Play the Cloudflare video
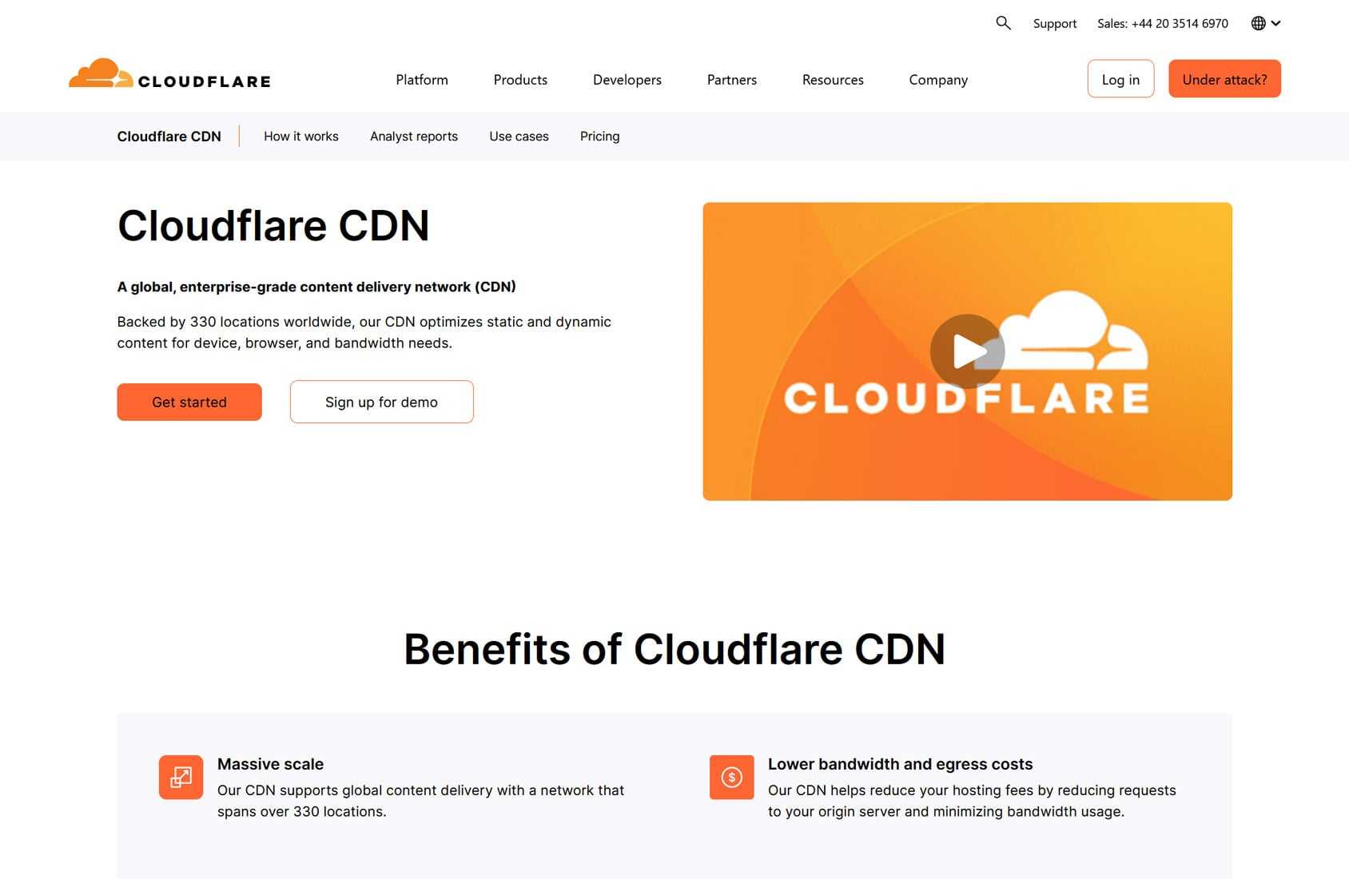 click(x=967, y=351)
